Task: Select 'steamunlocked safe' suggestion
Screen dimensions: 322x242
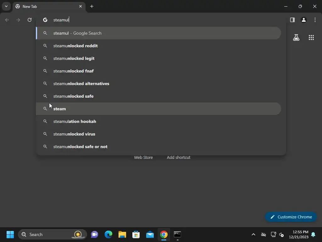Action: click(x=158, y=96)
